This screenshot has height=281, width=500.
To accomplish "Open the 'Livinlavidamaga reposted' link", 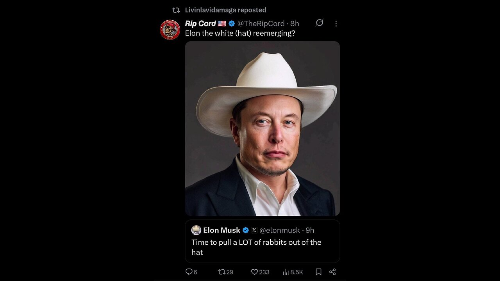I will (x=225, y=10).
